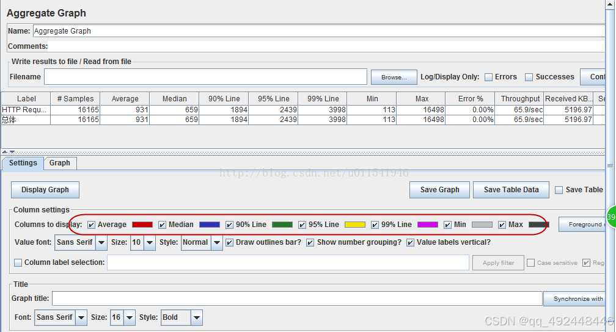Click the Graph title input field
616x332 pixels.
coord(298,298)
